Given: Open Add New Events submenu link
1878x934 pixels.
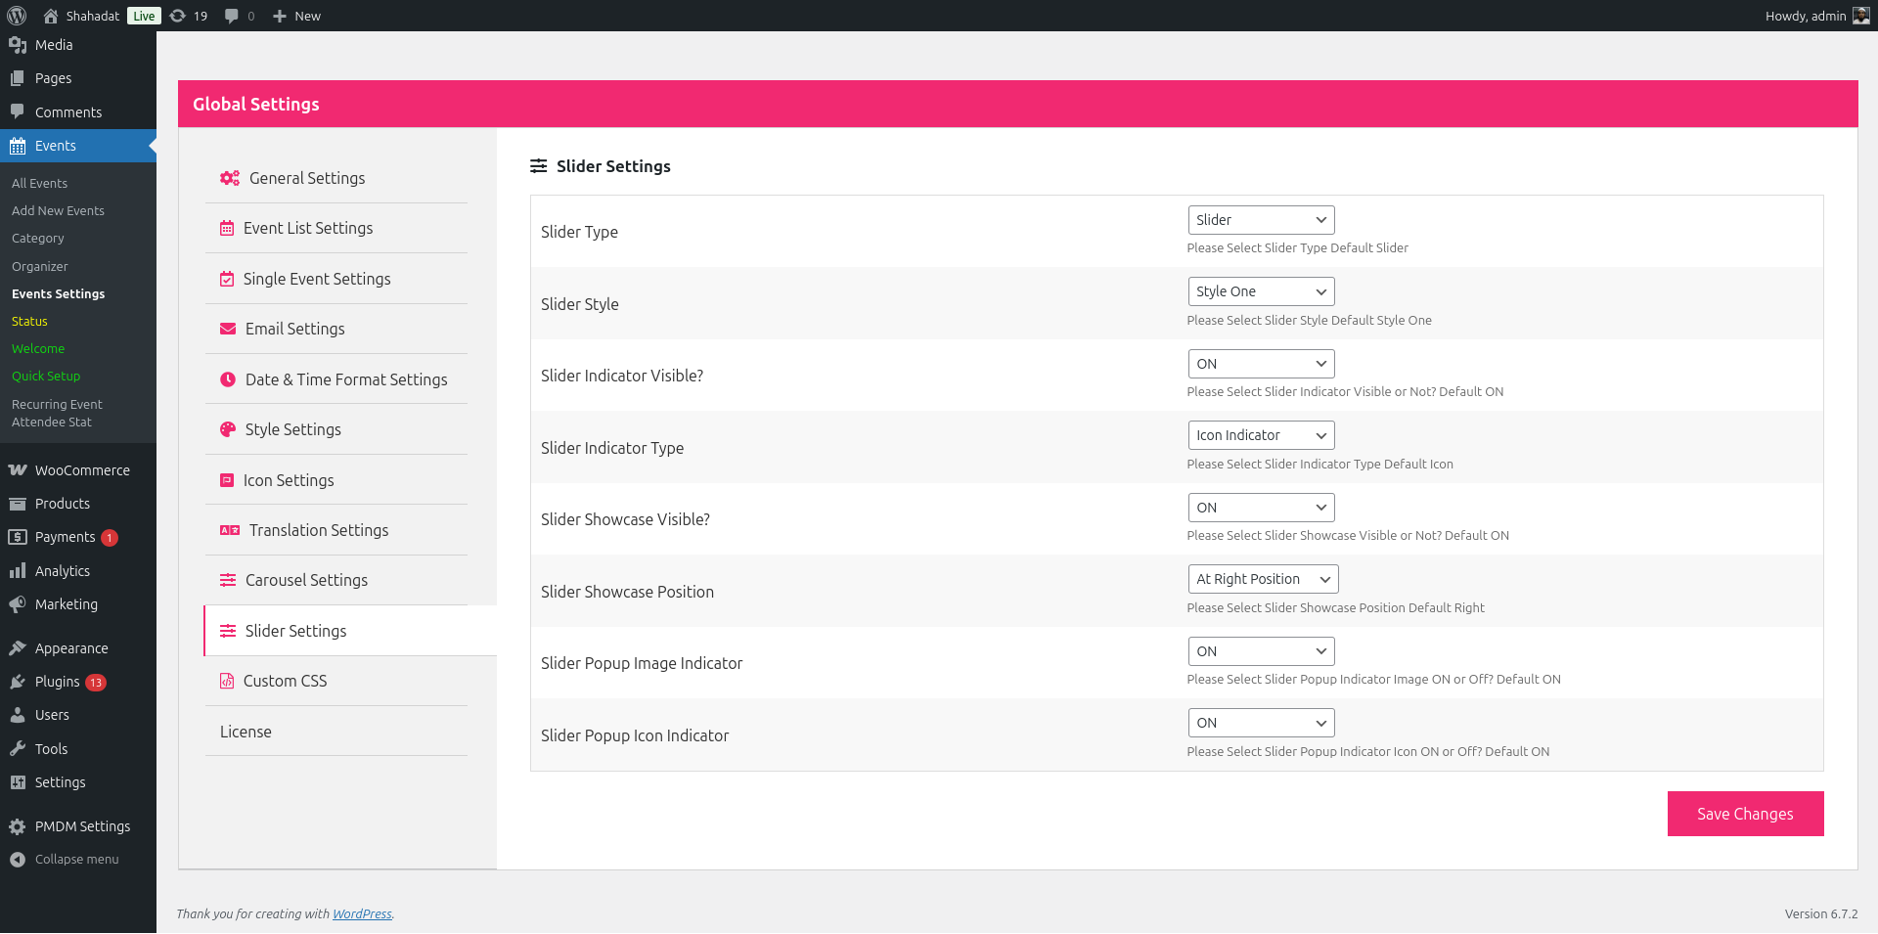Looking at the screenshot, I should pos(58,210).
